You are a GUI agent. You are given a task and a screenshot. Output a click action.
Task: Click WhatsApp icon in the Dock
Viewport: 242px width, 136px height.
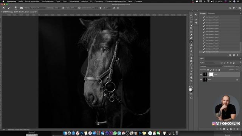point(115,133)
